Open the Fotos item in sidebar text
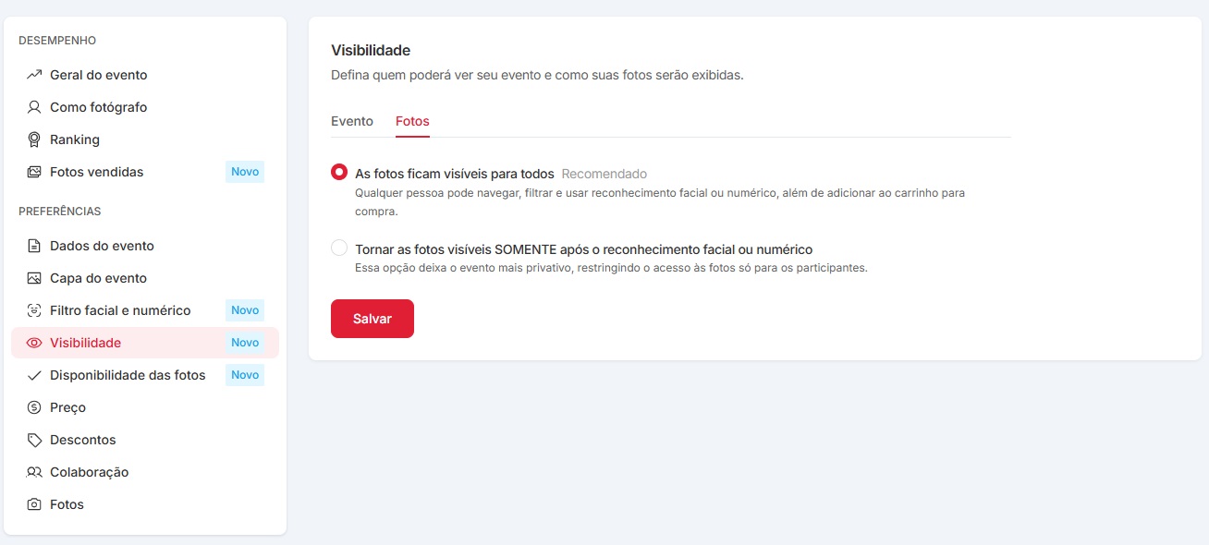 pyautogui.click(x=67, y=504)
